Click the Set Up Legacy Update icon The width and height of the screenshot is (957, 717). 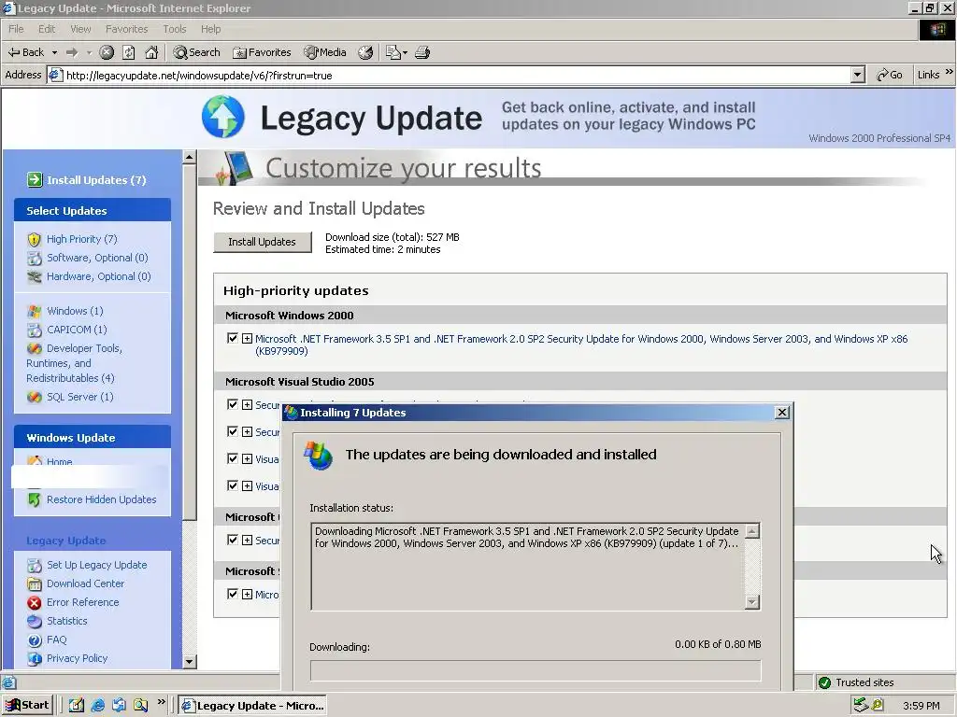coord(35,565)
